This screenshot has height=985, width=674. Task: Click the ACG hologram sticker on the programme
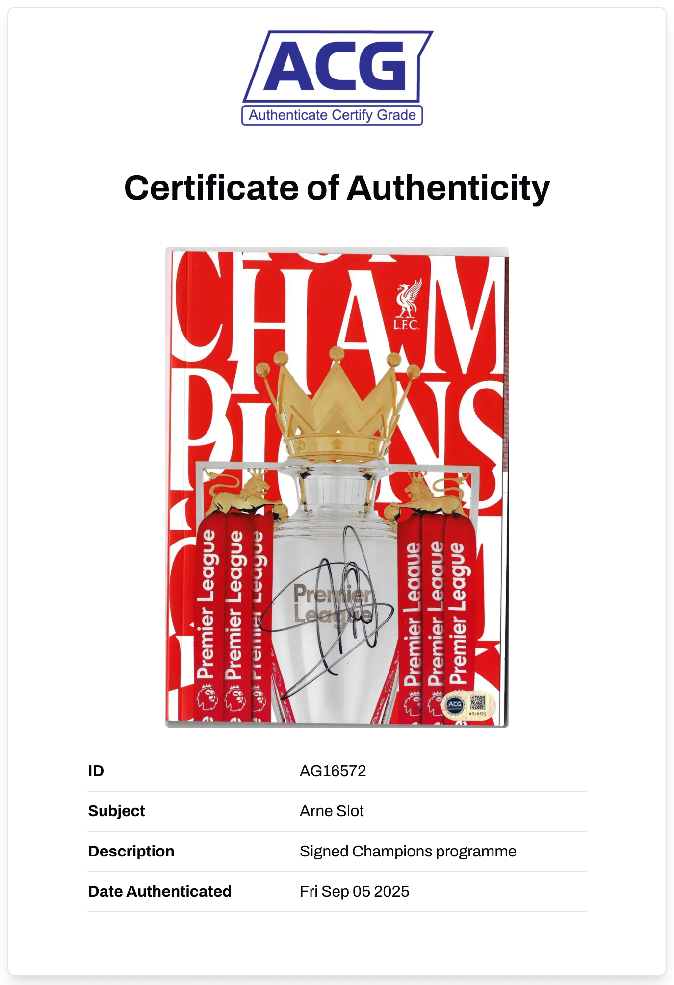455,705
